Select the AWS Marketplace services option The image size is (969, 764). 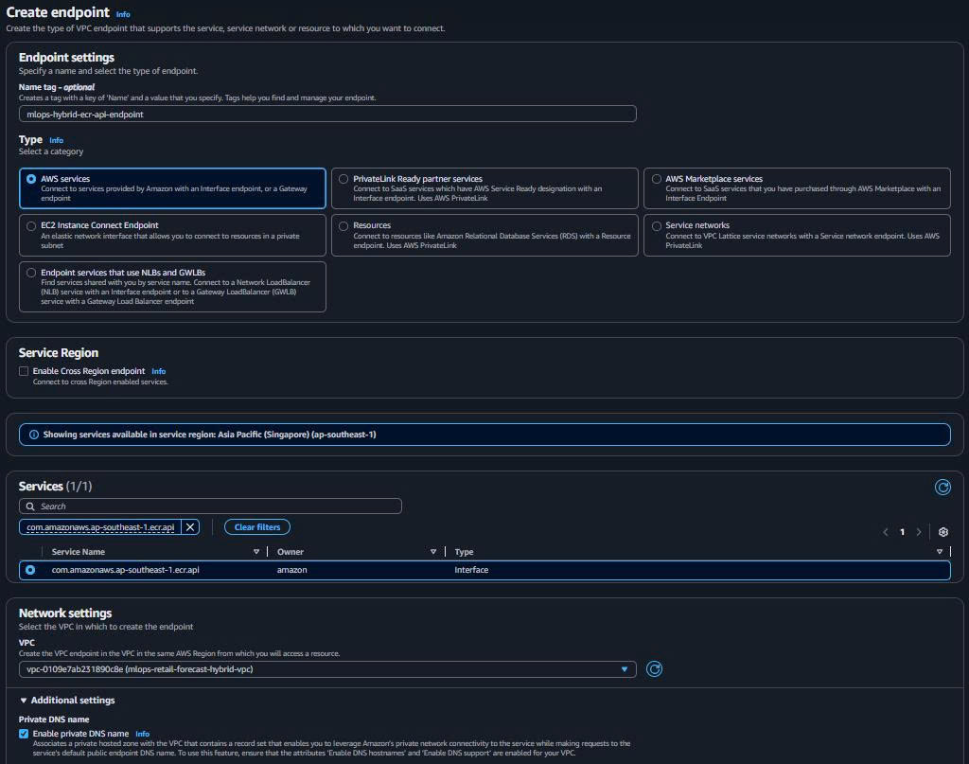coord(657,178)
